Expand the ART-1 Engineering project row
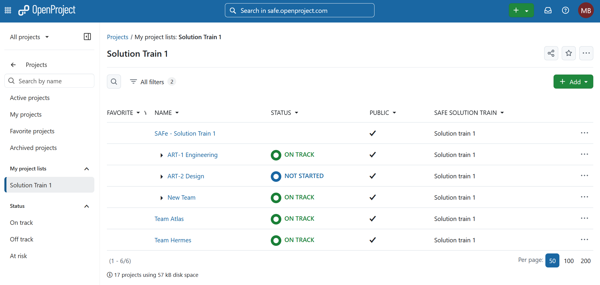The image size is (600, 285). [162, 155]
